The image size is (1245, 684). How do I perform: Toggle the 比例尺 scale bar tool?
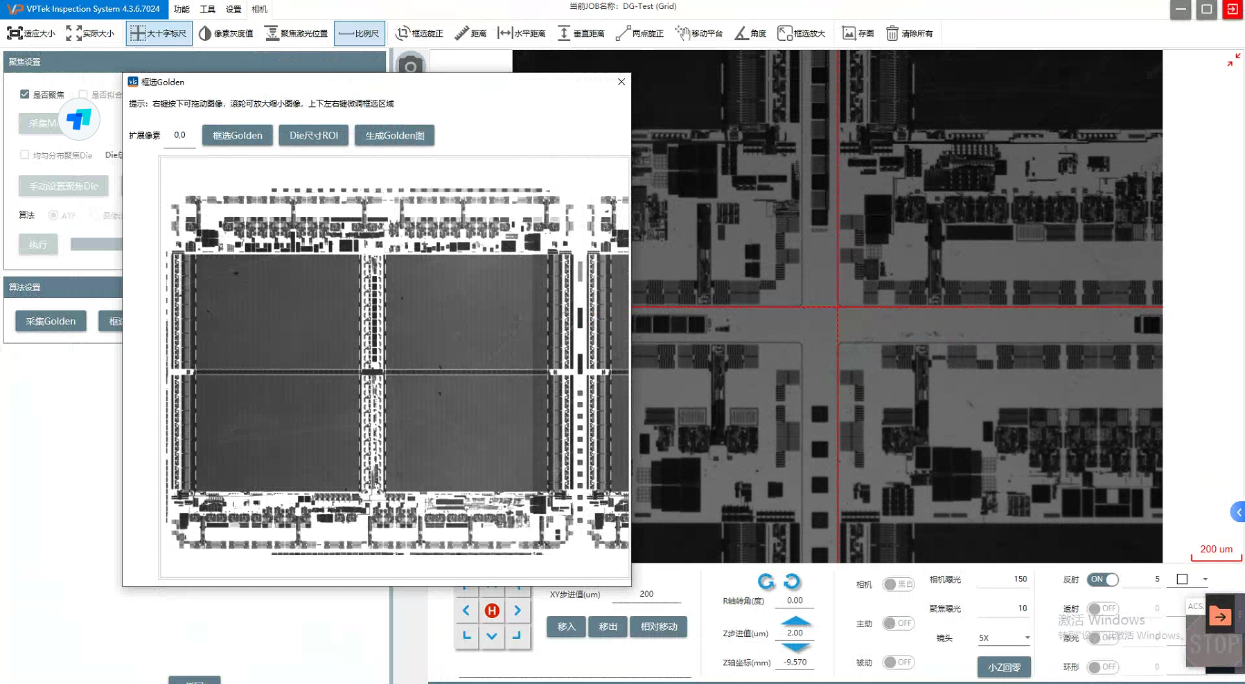[x=359, y=33]
